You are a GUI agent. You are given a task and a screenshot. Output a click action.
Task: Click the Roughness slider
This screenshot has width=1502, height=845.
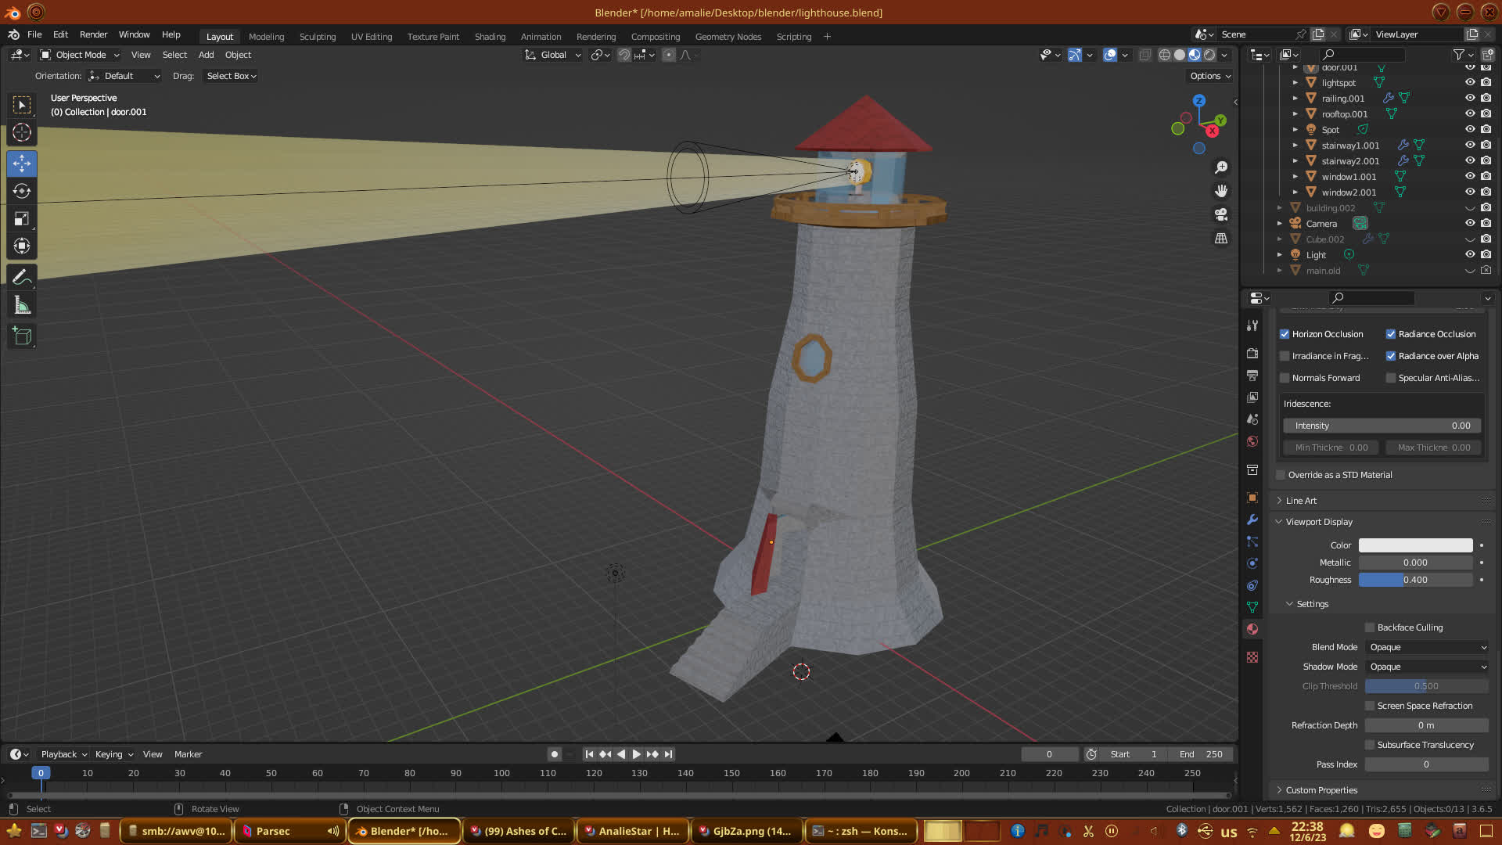[1415, 580]
